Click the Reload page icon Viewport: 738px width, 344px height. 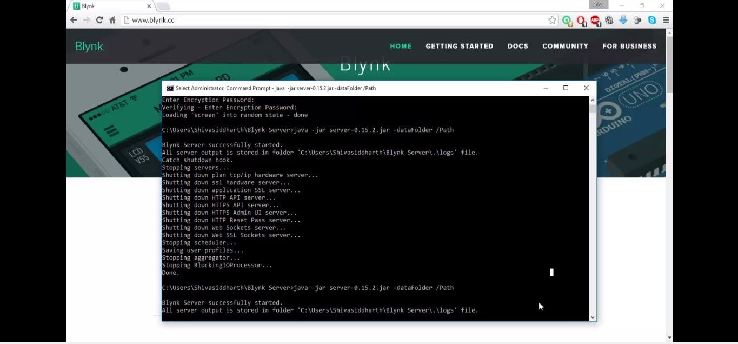[99, 19]
